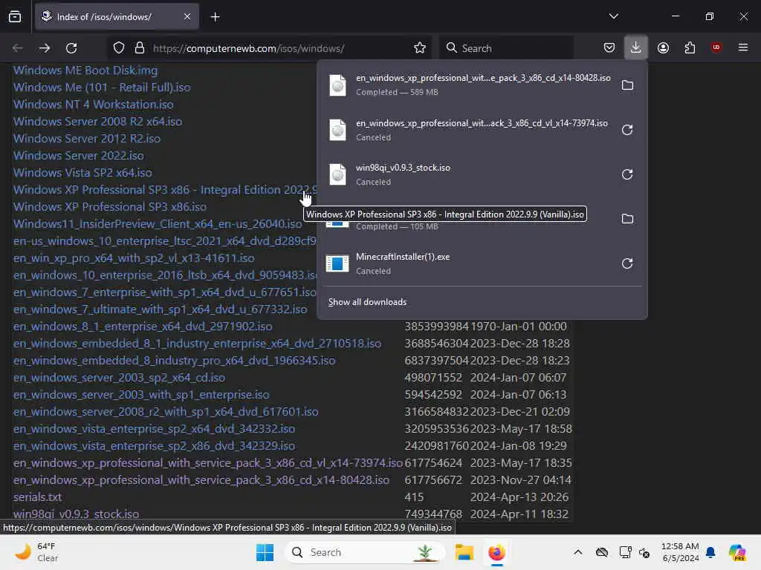Select win98qi_v0.9.3_stock.iso download entry

pos(468,174)
